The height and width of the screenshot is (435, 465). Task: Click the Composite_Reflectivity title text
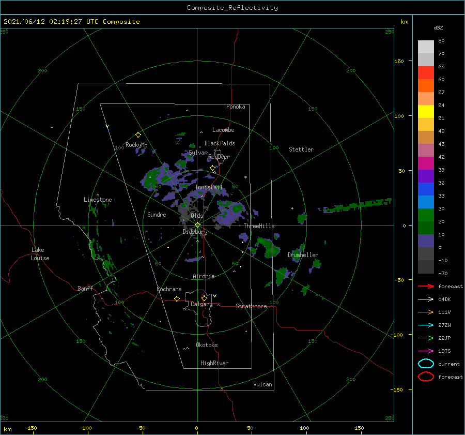[233, 8]
